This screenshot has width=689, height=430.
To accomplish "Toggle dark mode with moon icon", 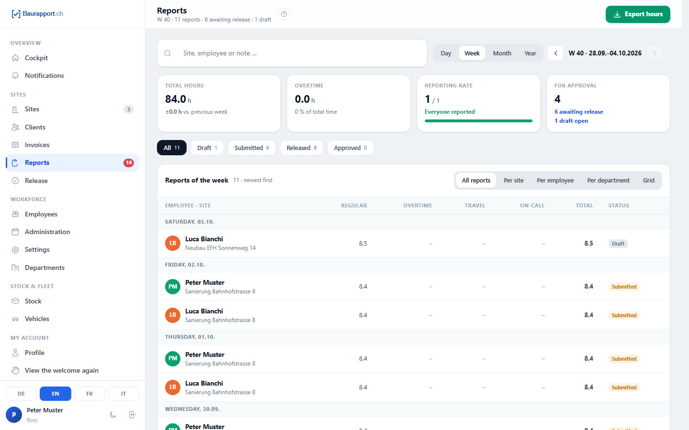I will coord(113,415).
